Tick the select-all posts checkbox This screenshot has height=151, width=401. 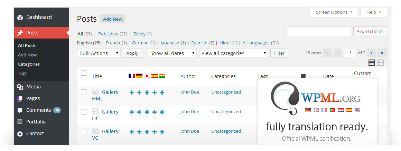(x=84, y=73)
